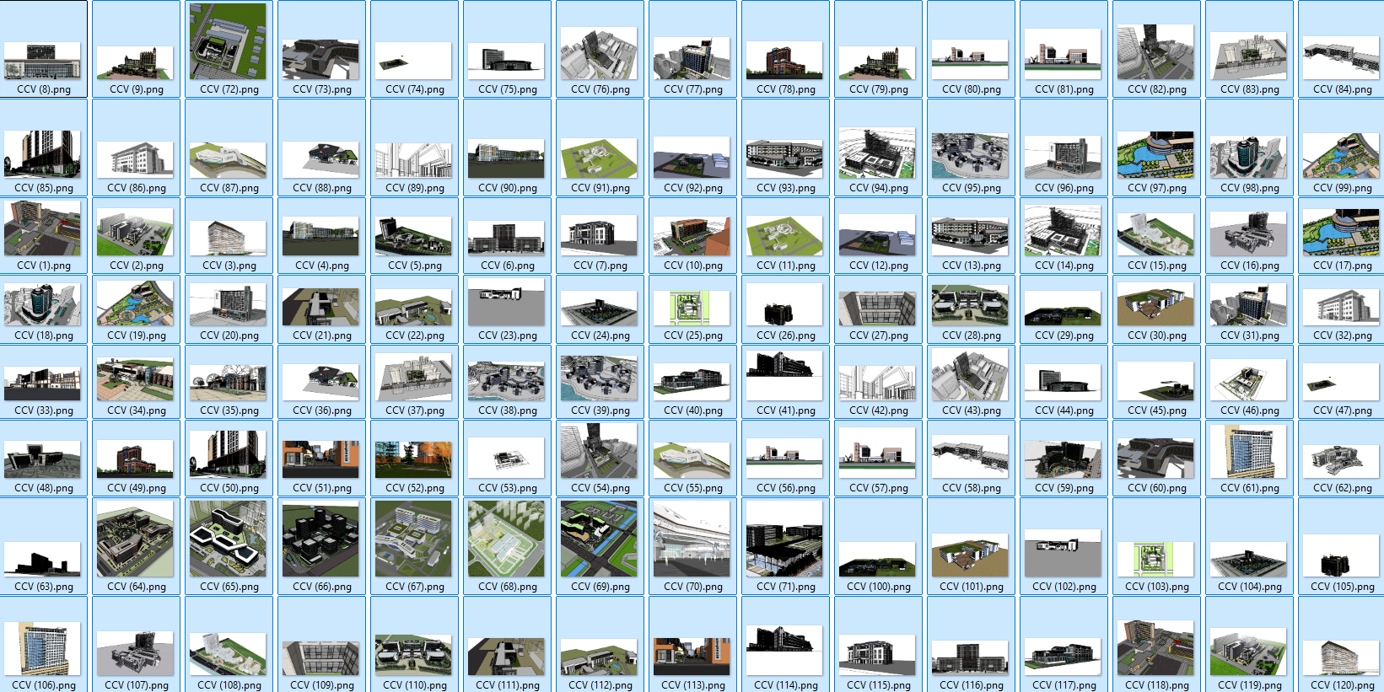Viewport: 1384px width, 692px height.
Task: Click CCV (52).png image thumbnail
Action: click(x=413, y=459)
